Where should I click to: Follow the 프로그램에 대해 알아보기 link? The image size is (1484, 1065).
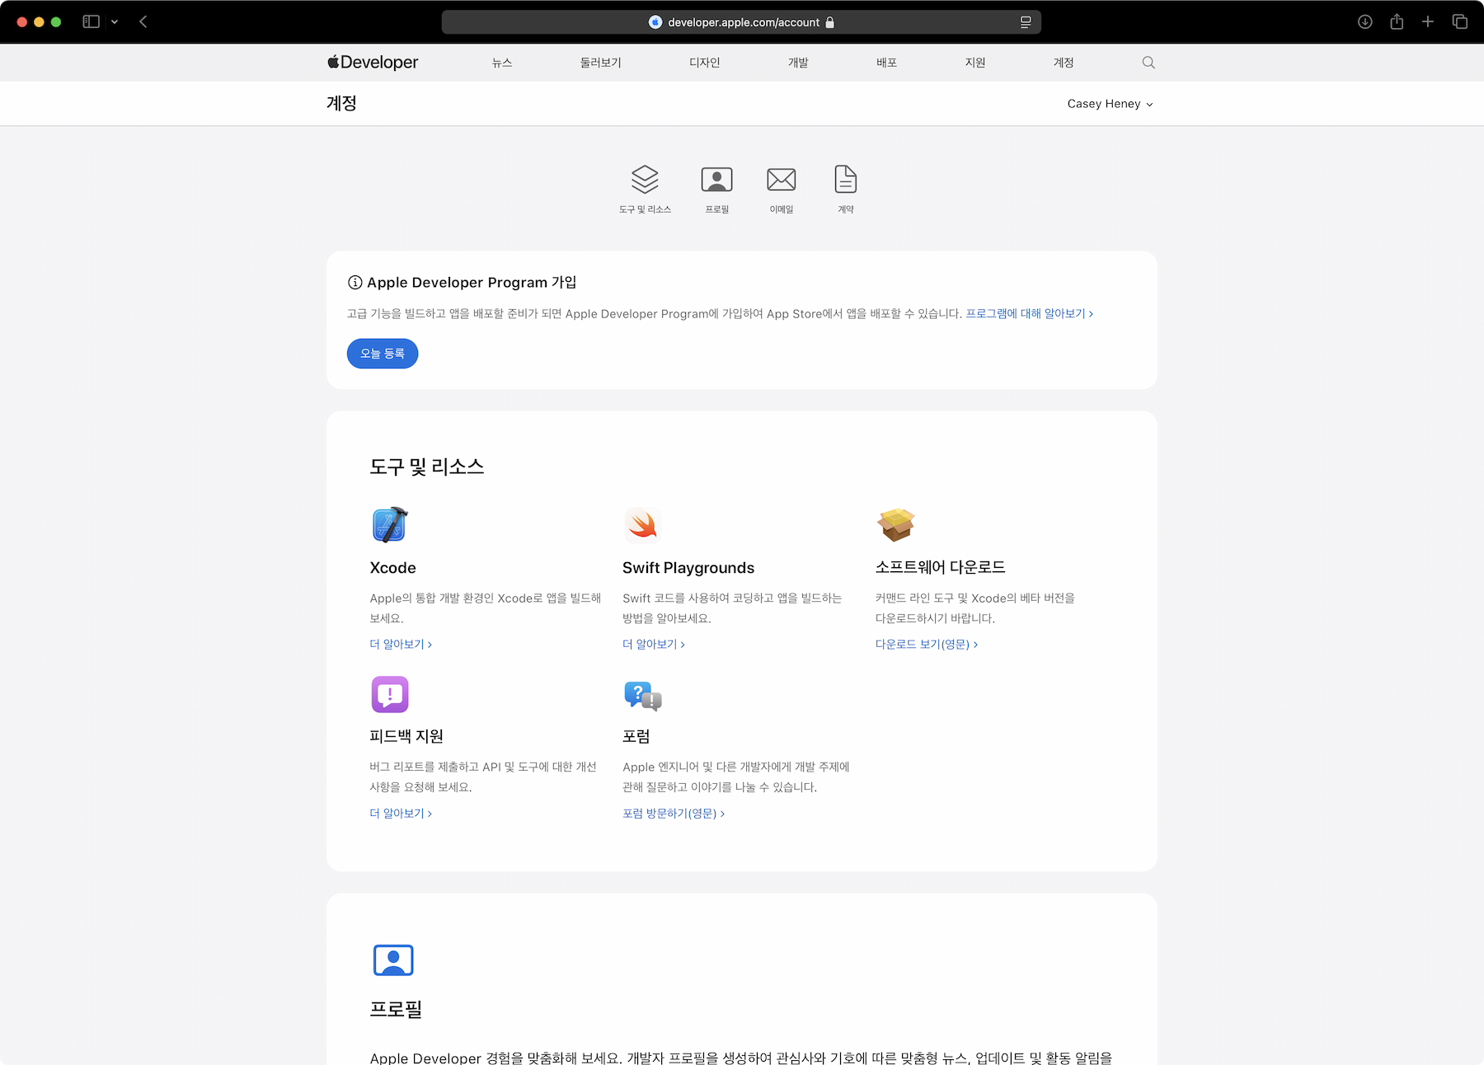(1029, 314)
